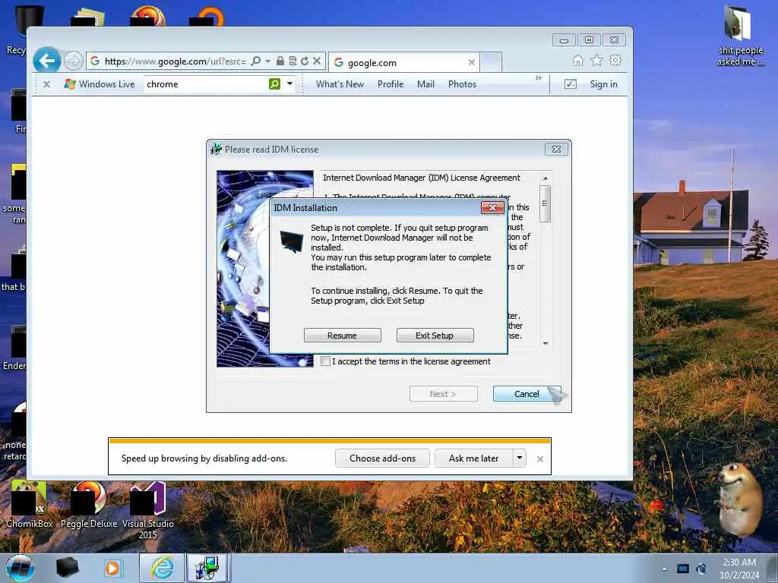Click Sign in on Windows Live toolbar
778x583 pixels.
[603, 84]
